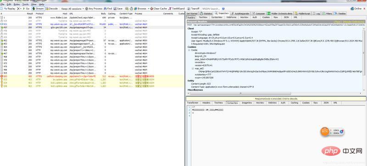Select request TextView inspector tab

tap(203, 17)
